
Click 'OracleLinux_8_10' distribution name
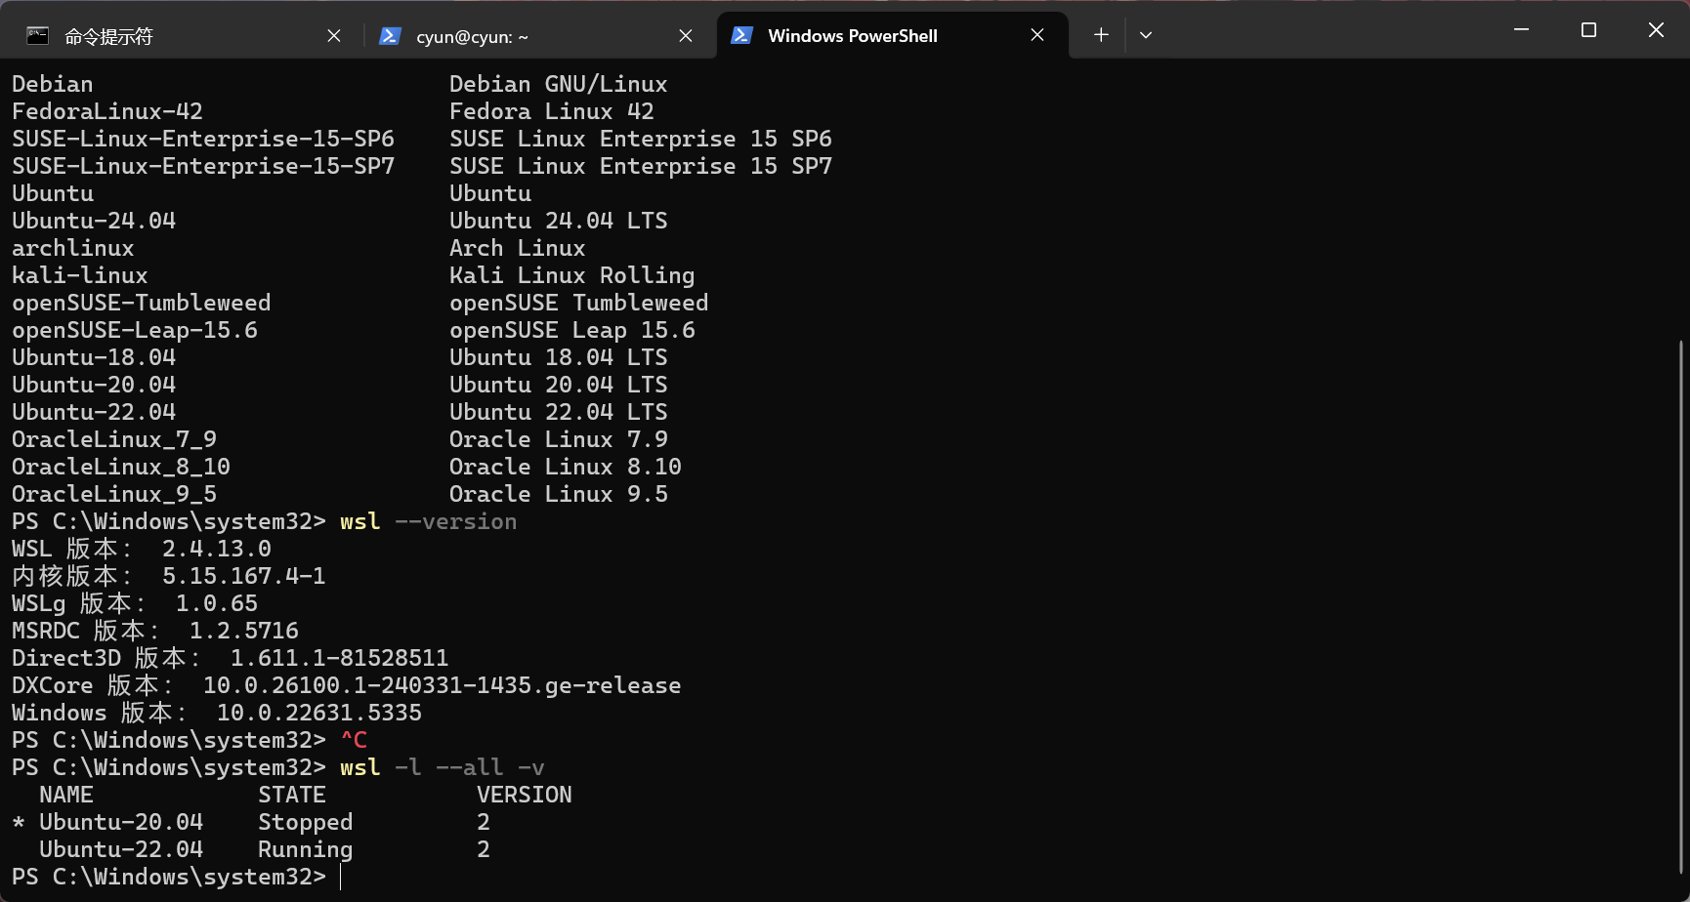click(x=121, y=467)
